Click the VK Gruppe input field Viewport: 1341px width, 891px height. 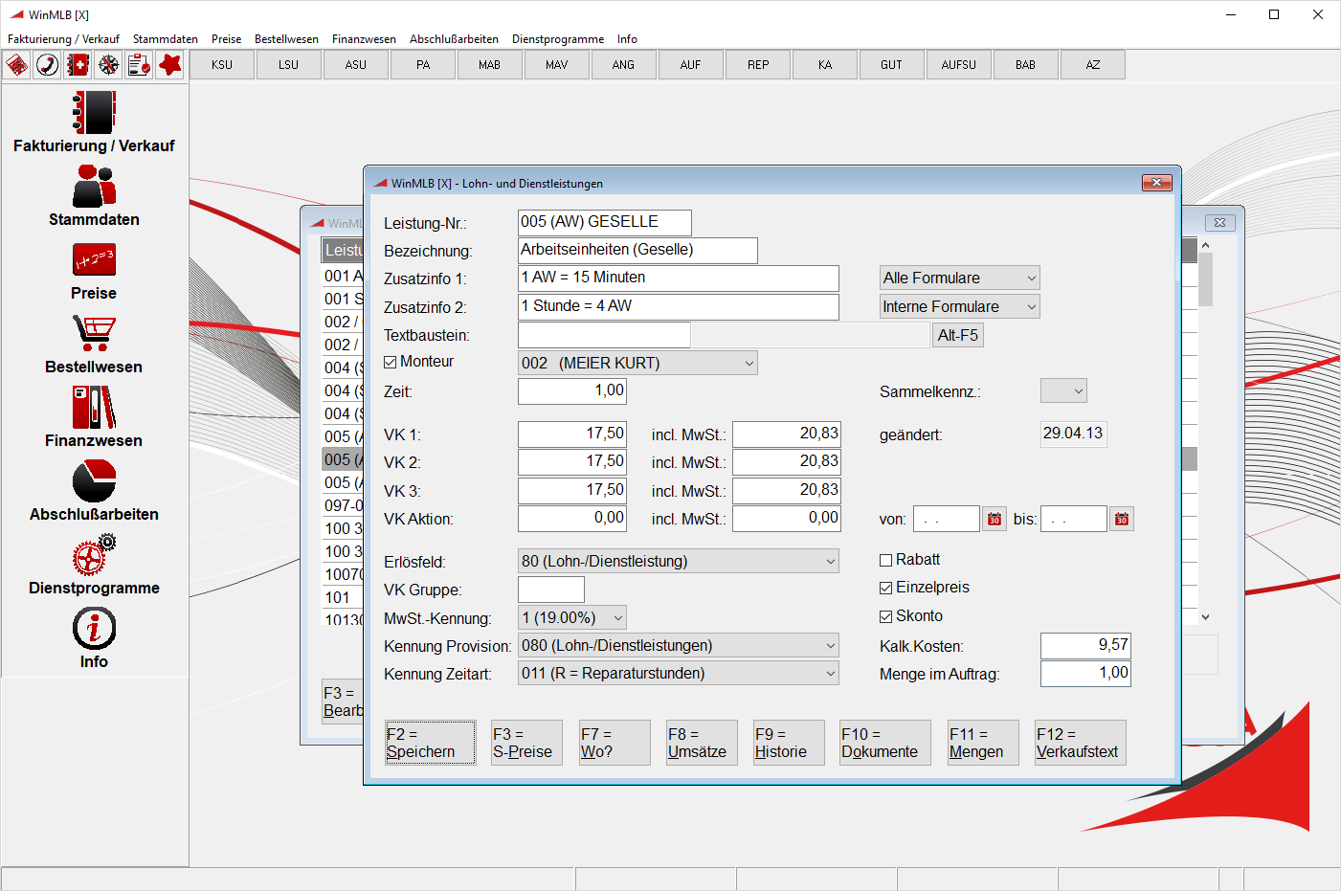point(551,590)
